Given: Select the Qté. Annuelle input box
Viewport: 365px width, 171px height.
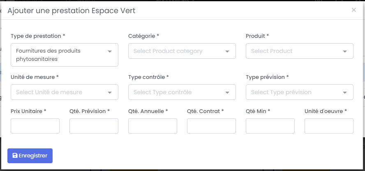Looking at the screenshot, I should point(152,126).
